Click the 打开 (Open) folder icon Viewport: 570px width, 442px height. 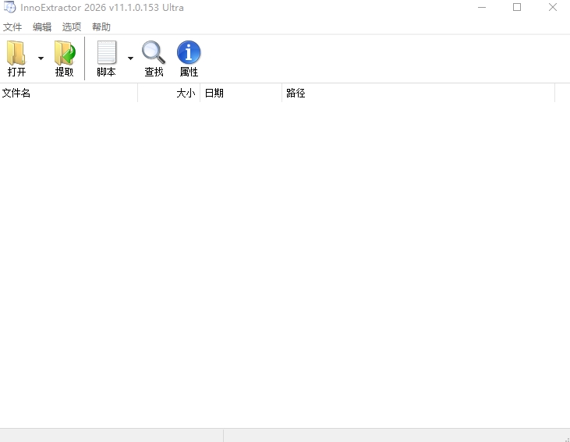pyautogui.click(x=16, y=53)
